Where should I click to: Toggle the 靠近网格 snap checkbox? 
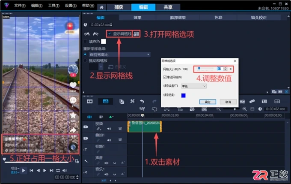pos(165,77)
